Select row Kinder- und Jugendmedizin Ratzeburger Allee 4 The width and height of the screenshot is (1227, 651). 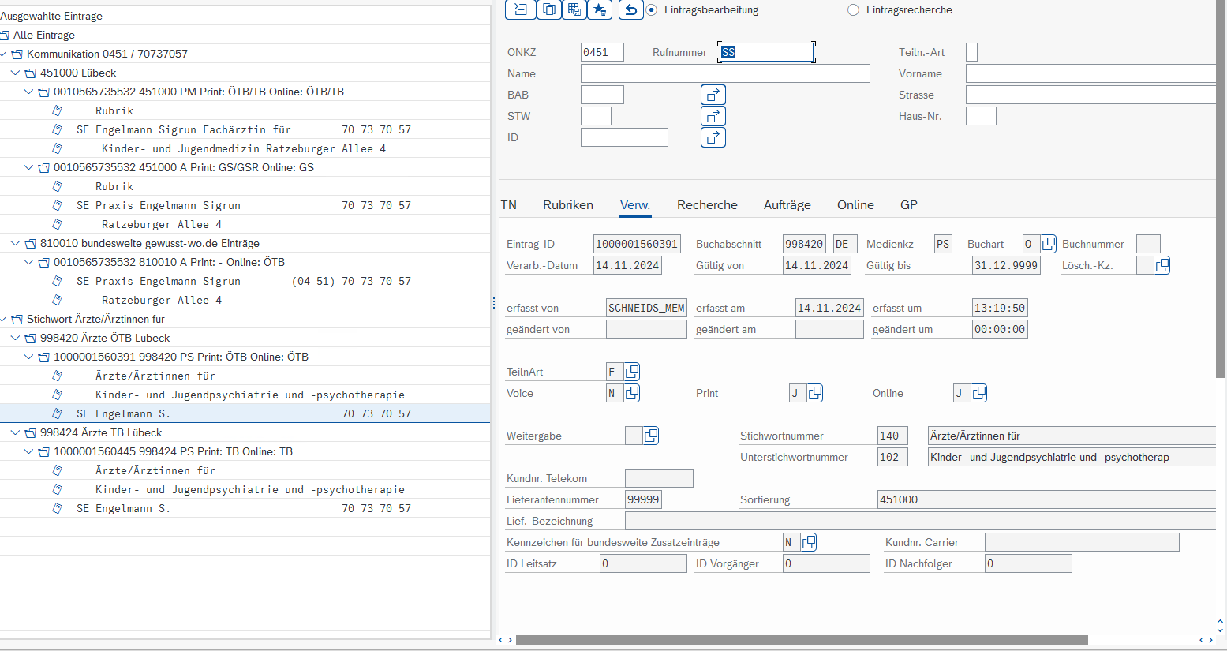point(245,148)
